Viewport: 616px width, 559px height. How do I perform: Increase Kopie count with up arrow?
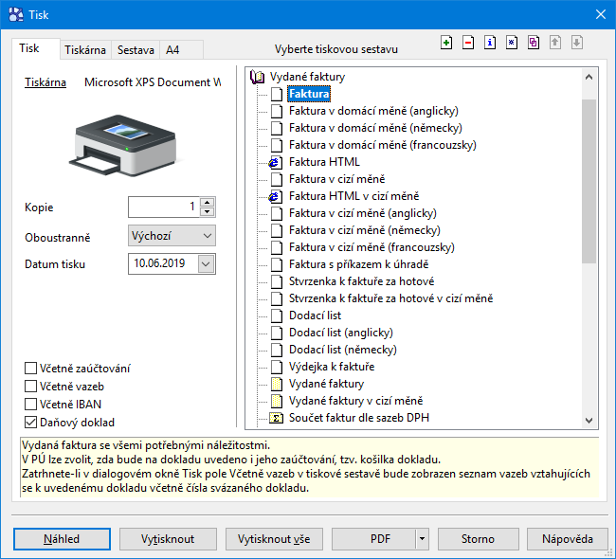pos(208,202)
